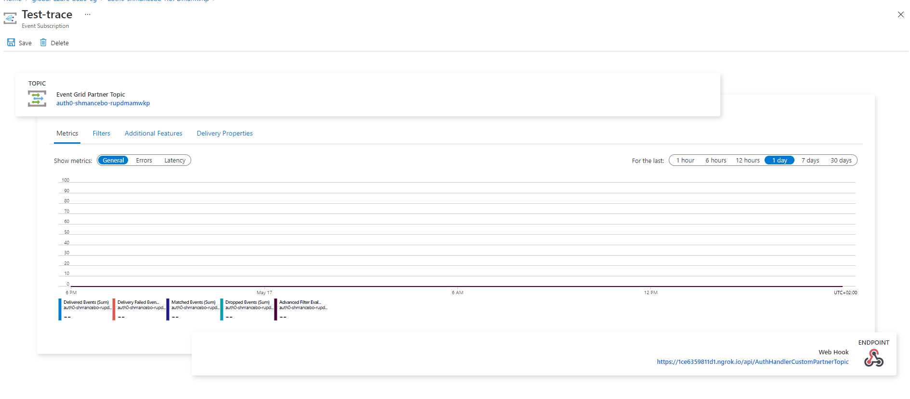Screen dimensions: 910x399
Task: Set time range to 1 day
Action: coord(780,161)
